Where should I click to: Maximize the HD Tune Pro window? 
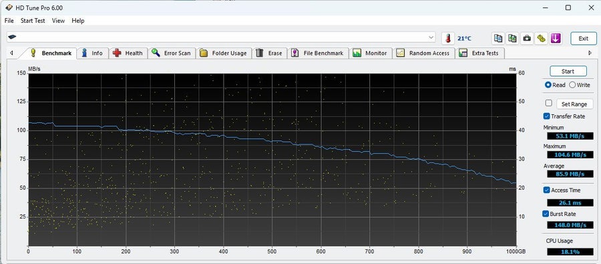pos(568,7)
